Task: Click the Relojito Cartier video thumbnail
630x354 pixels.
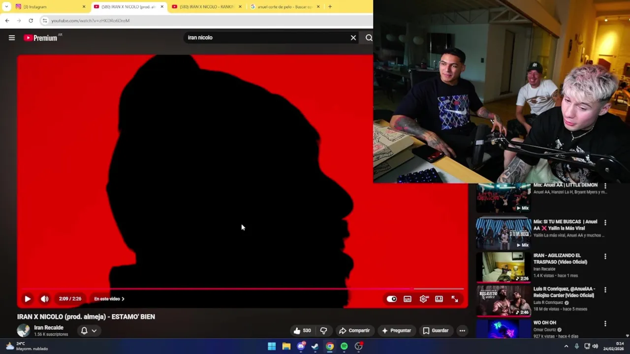Action: tap(503, 301)
